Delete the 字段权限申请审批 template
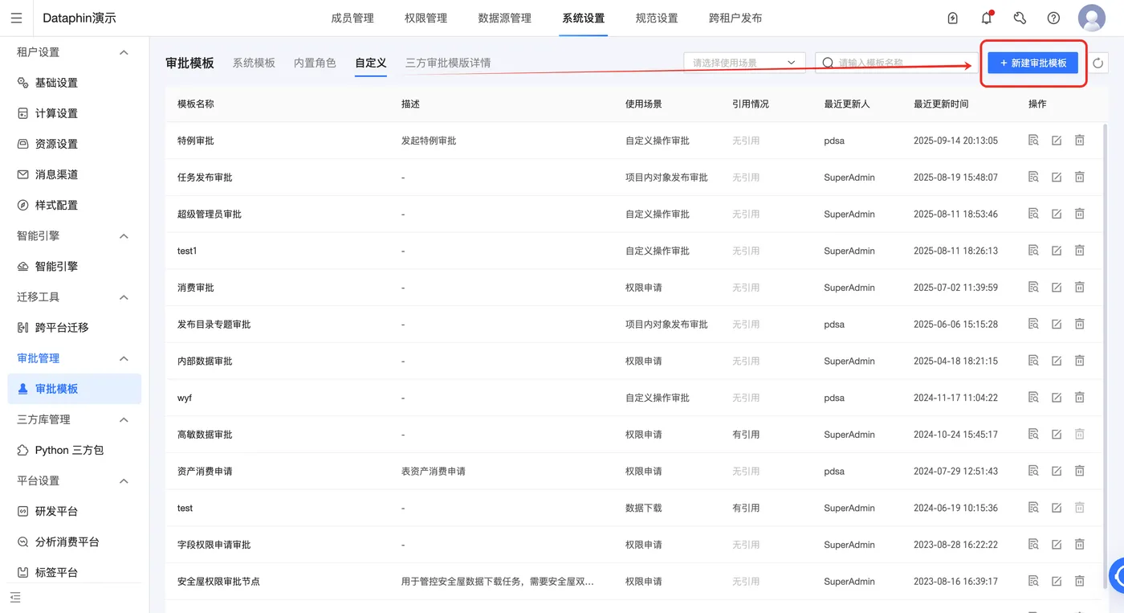The width and height of the screenshot is (1124, 613). (1080, 545)
